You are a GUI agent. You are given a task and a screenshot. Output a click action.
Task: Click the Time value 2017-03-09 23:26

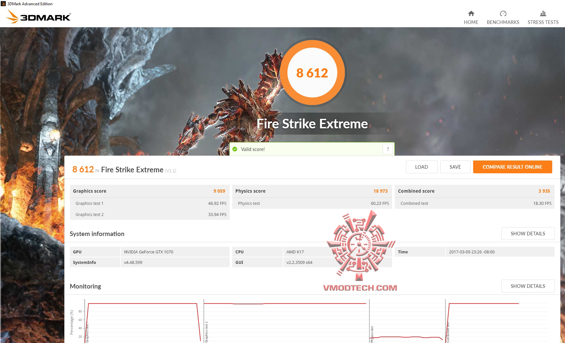[472, 252]
